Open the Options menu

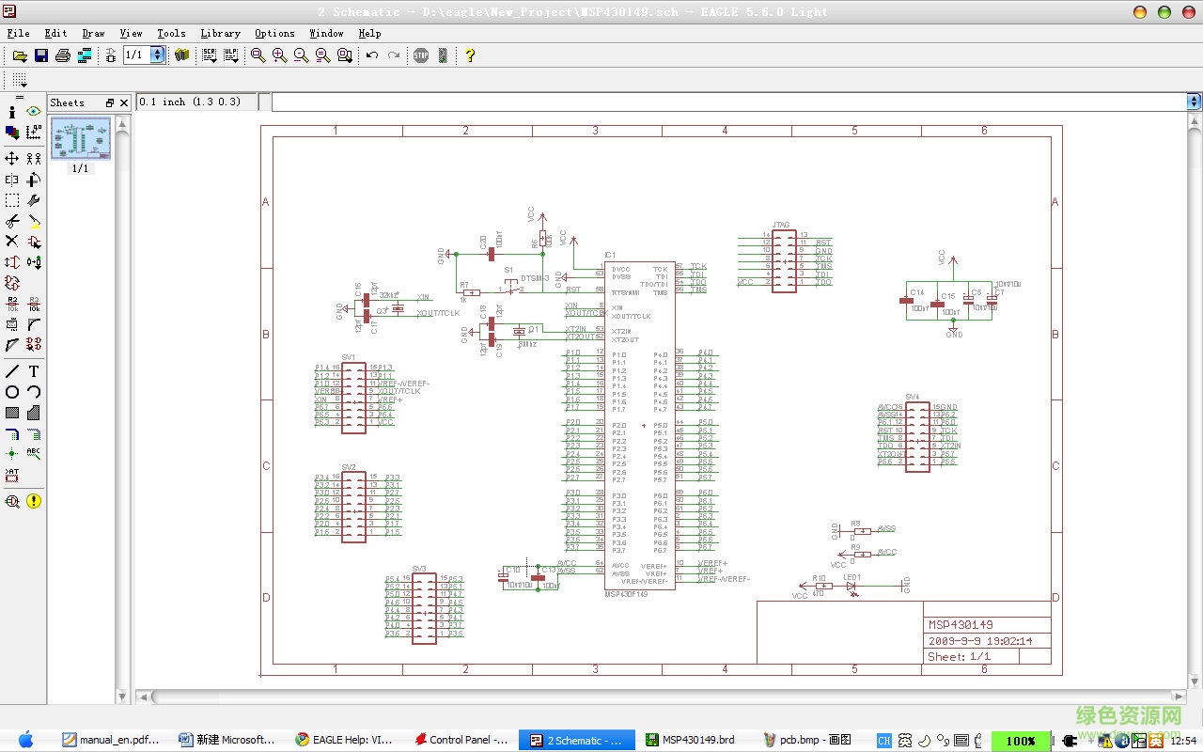(274, 33)
